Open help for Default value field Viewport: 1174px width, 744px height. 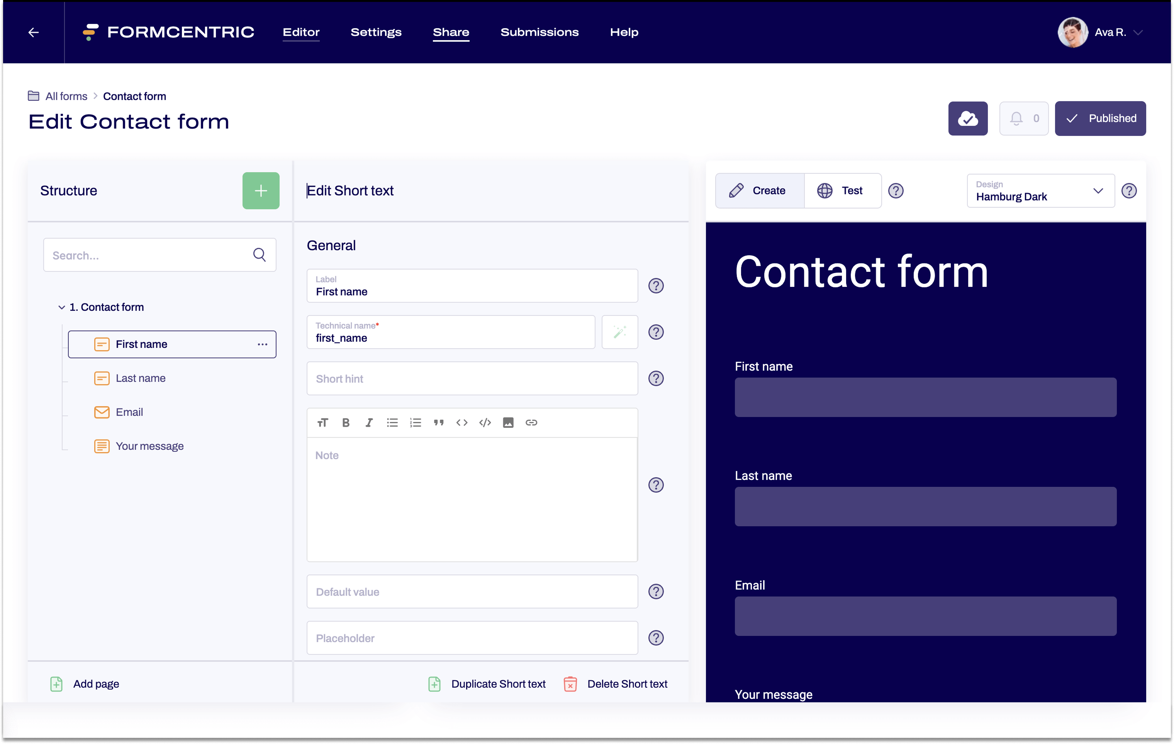coord(656,591)
